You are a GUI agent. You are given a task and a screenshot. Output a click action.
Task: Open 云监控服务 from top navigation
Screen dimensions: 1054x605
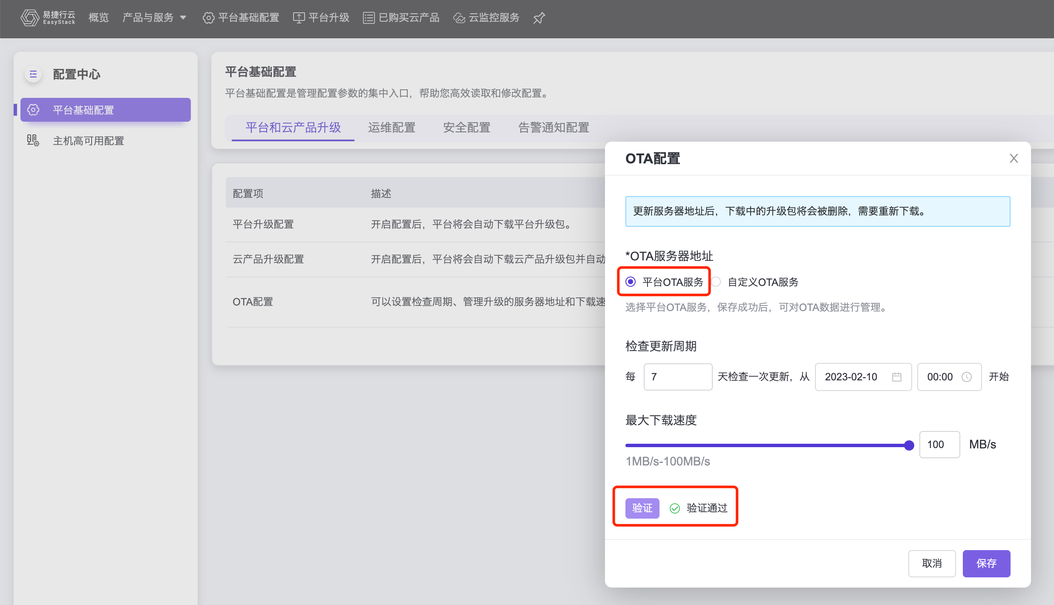[x=487, y=18]
